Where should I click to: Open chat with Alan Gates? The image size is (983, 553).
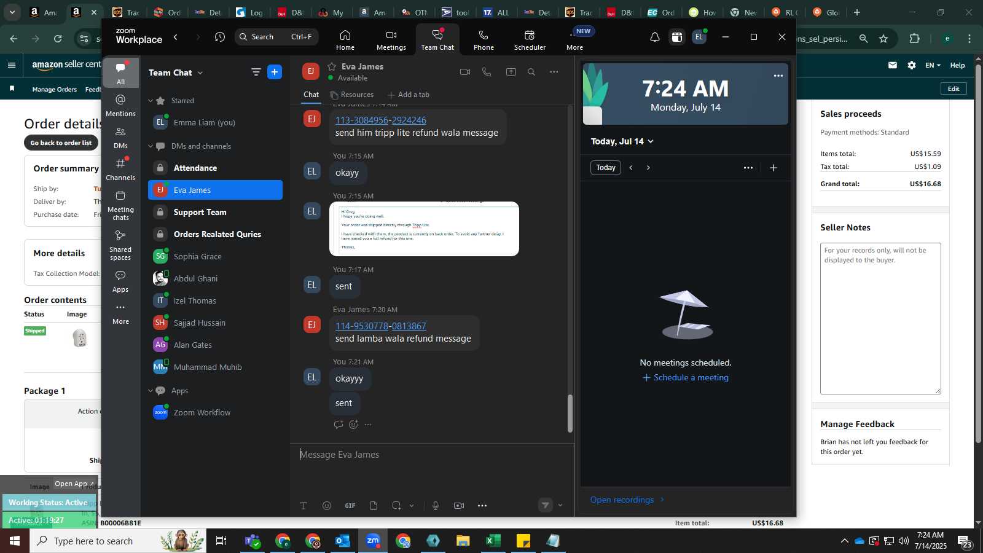tap(215, 345)
